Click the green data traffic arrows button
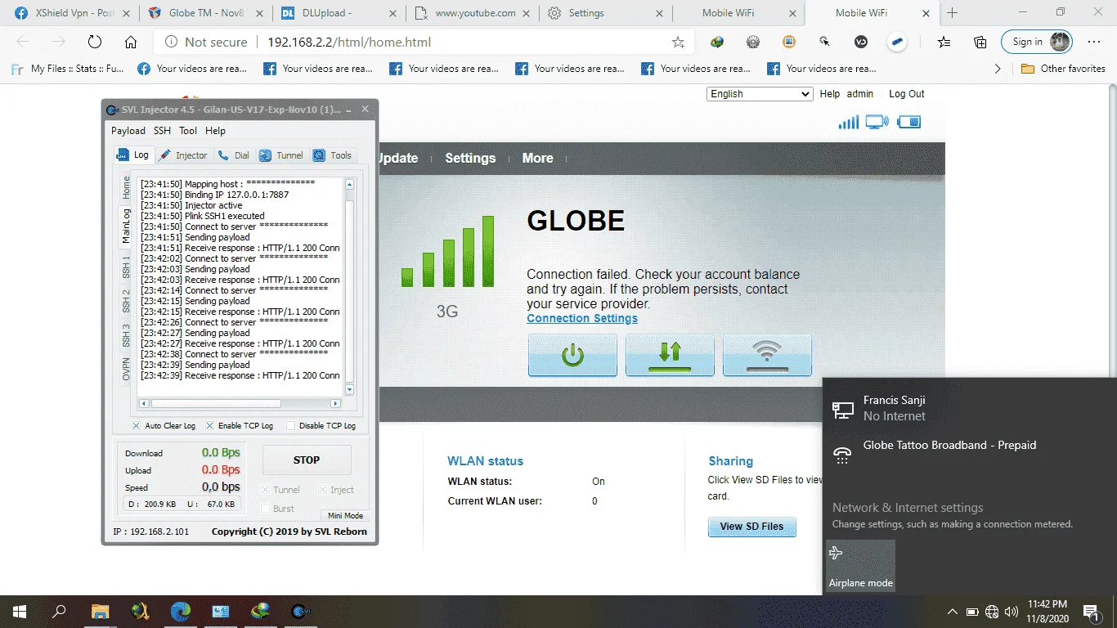 point(670,356)
